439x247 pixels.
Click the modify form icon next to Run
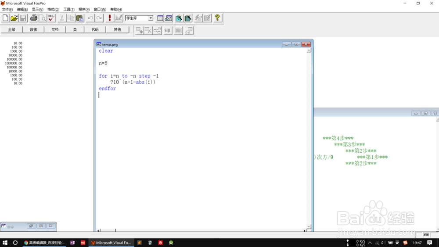[119, 18]
